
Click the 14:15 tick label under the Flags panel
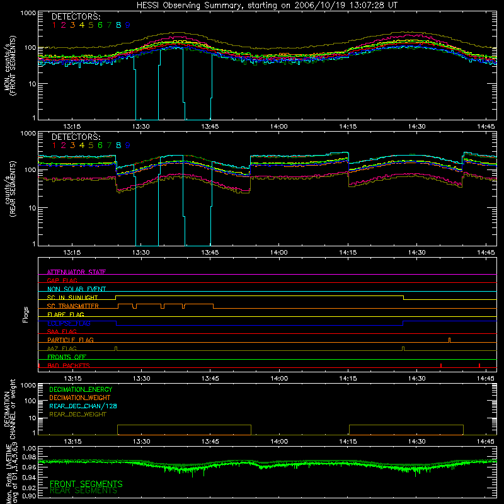[x=348, y=379]
